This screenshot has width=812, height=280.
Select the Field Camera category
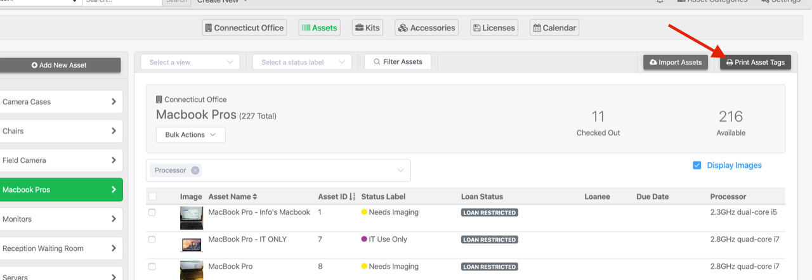[60, 160]
